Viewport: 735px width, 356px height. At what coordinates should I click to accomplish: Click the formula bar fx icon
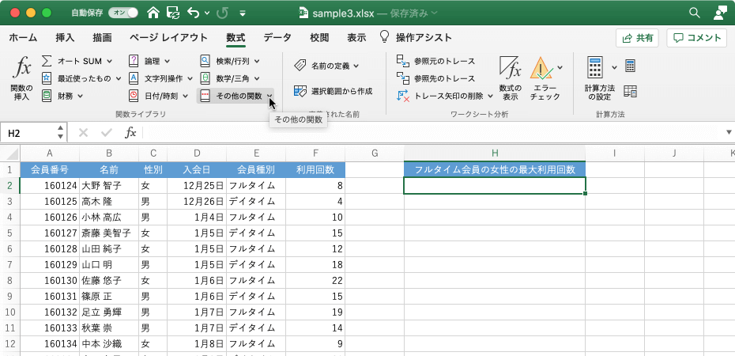tap(130, 133)
